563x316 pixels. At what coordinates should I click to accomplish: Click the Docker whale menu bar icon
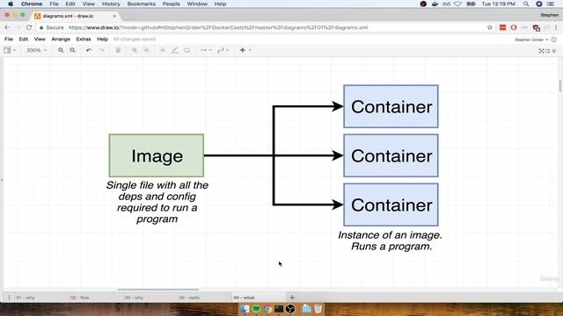tap(435, 4)
